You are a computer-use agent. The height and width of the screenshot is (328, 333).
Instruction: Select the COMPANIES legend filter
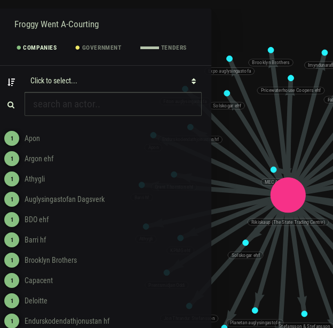(37, 48)
